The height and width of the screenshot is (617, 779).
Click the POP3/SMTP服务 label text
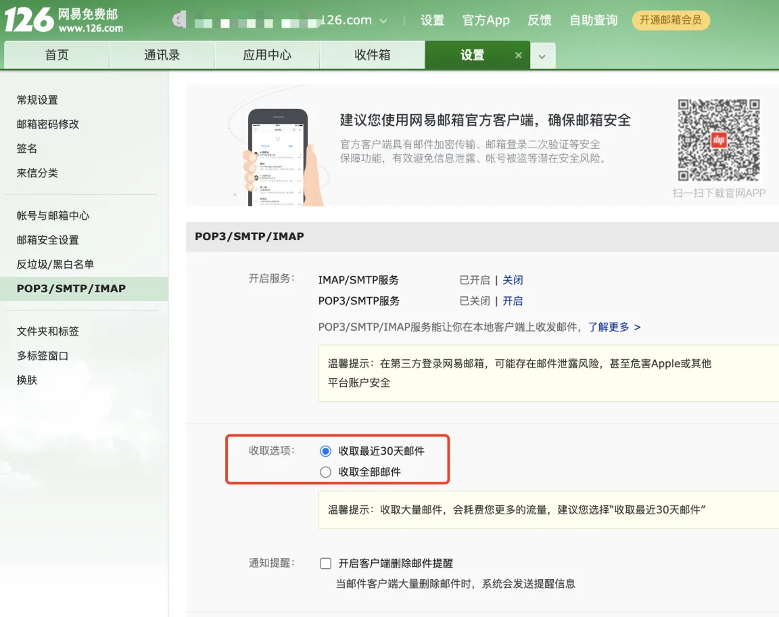coord(359,301)
